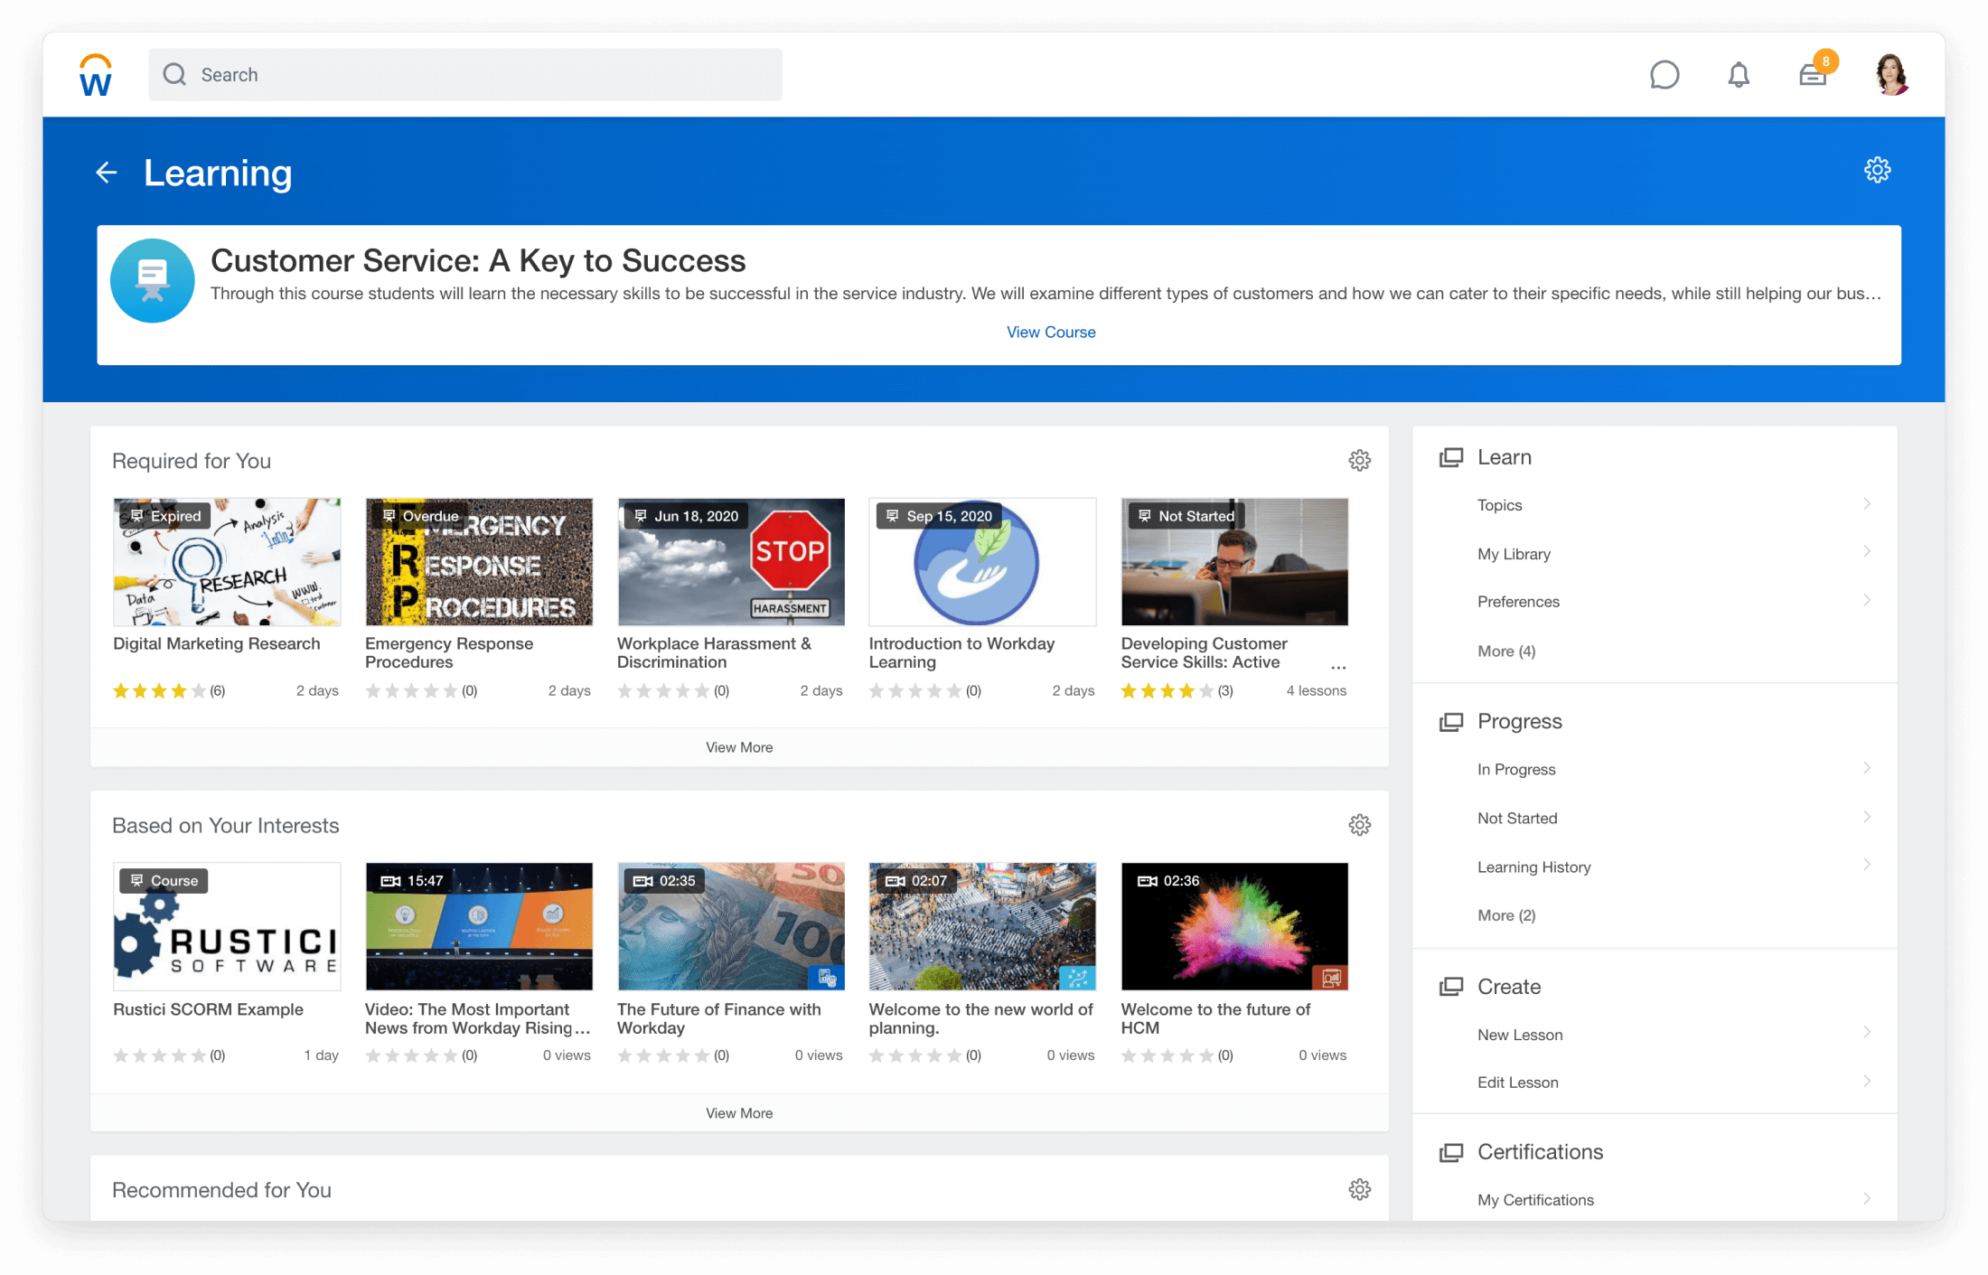Open the Emergency Response Procedures thumbnail
The width and height of the screenshot is (1988, 1275).
pos(478,562)
